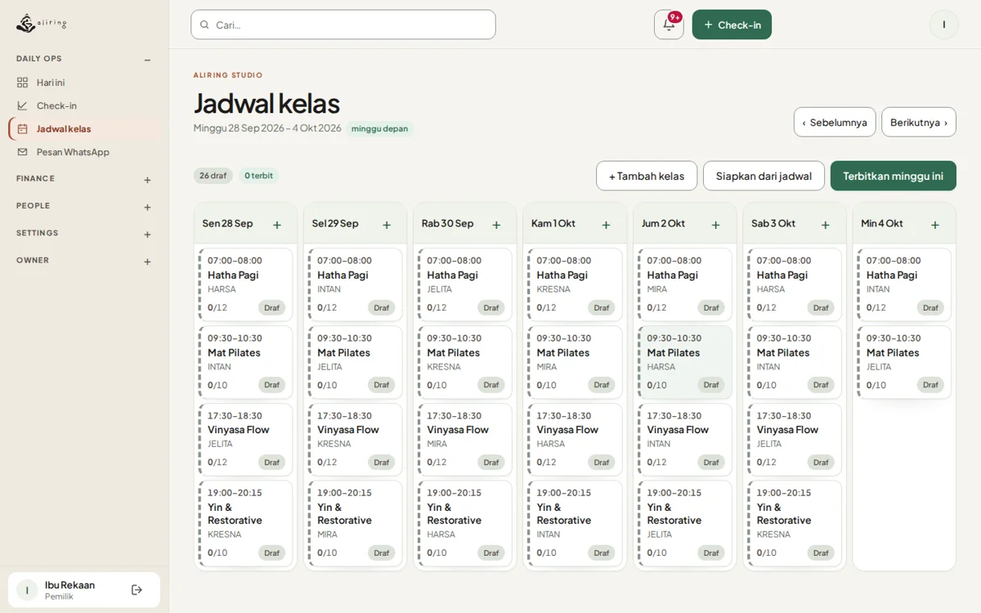Image resolution: width=981 pixels, height=613 pixels.
Task: Open the Check-in sidebar item
Action: tap(84, 105)
